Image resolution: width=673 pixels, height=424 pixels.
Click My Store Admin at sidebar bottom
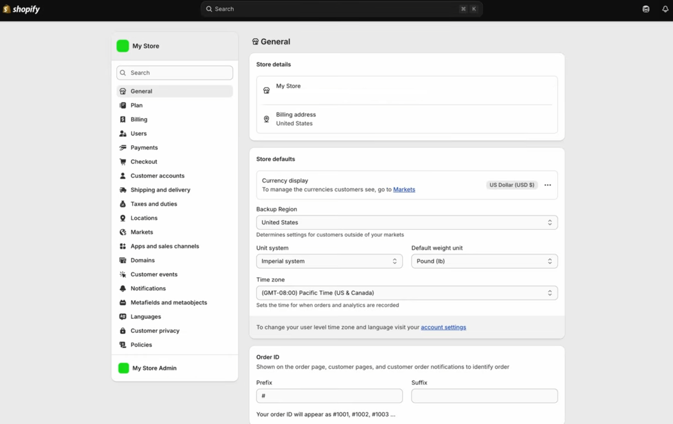tap(175, 368)
